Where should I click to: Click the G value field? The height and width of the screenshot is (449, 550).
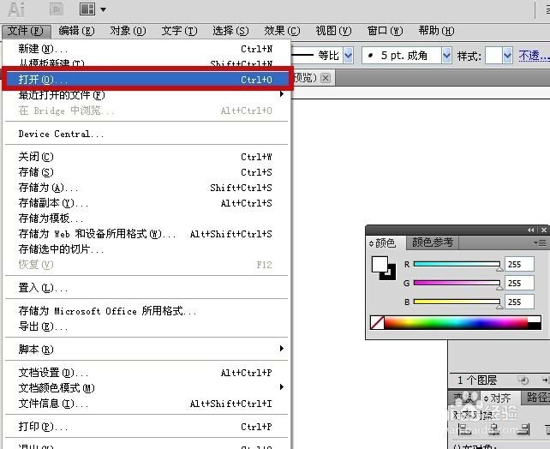coord(519,283)
